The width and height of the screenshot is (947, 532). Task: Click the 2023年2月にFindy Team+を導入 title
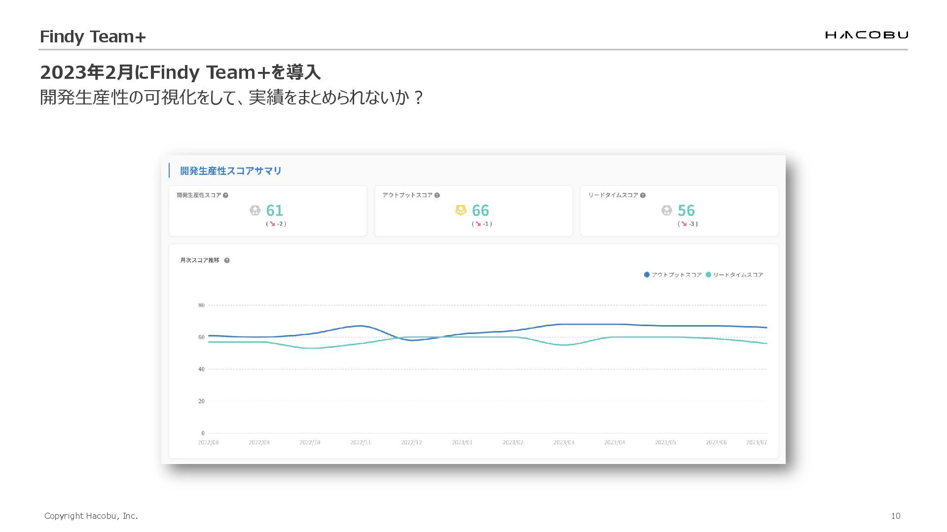coord(180,72)
